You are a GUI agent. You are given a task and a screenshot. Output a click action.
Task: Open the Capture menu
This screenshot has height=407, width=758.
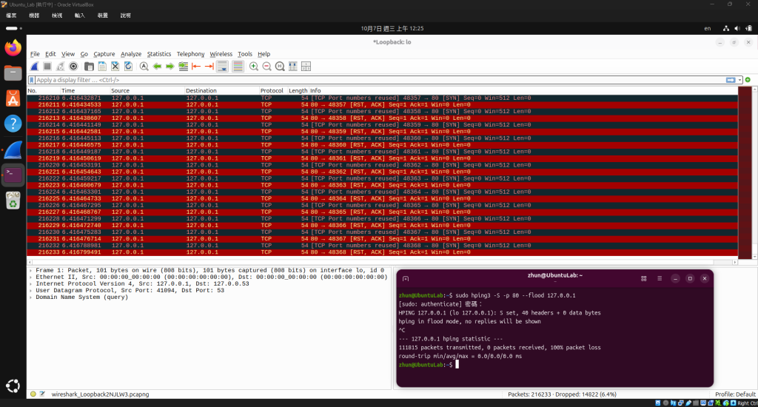coord(104,54)
